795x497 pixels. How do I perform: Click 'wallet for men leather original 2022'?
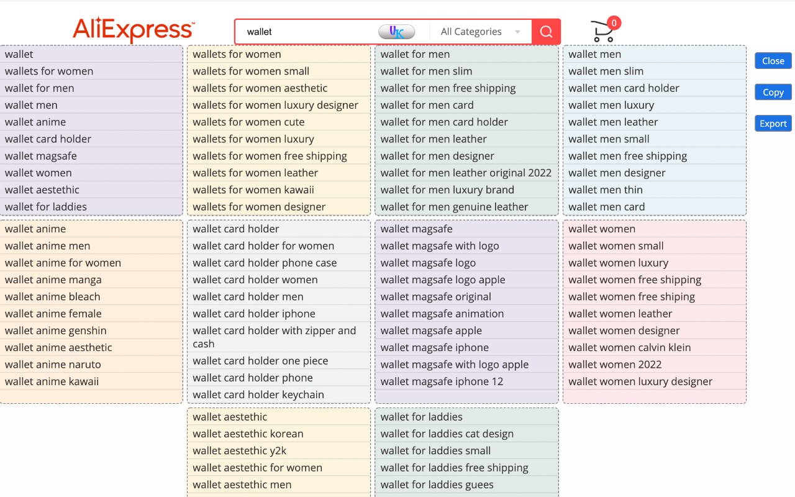click(467, 173)
